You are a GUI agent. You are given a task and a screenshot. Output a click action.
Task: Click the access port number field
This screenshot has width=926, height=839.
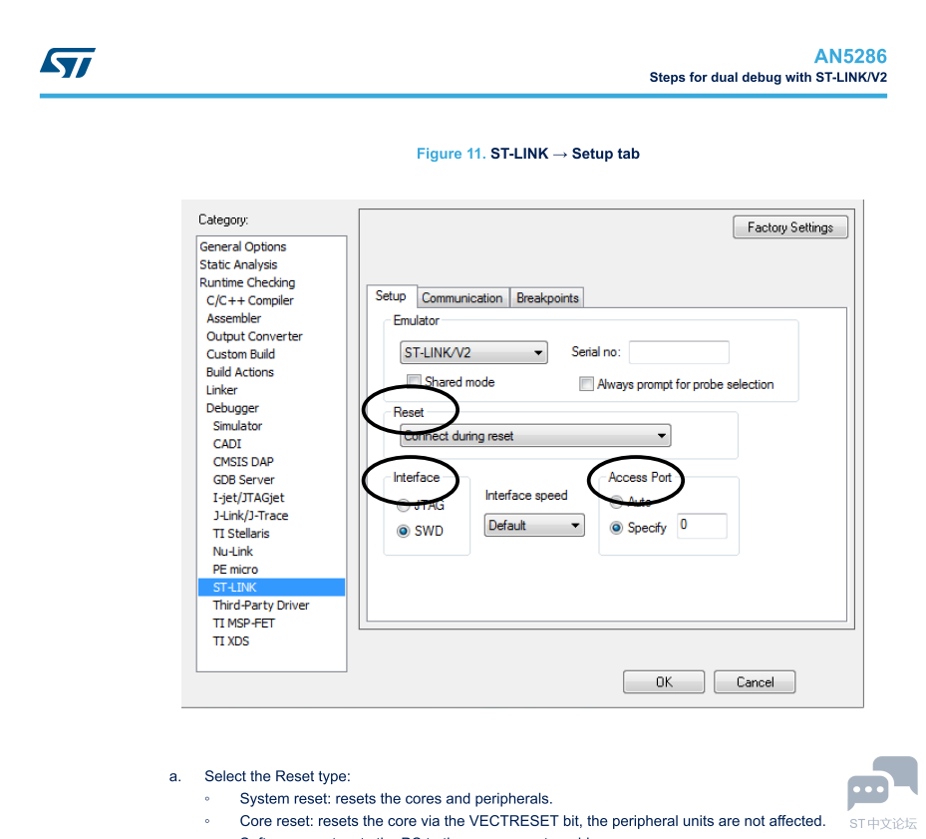pyautogui.click(x=702, y=525)
